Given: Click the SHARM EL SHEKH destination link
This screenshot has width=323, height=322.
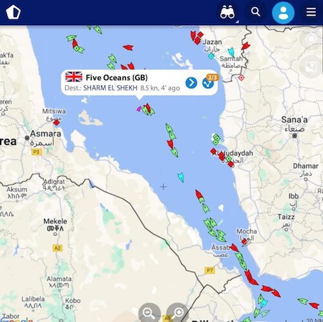Looking at the screenshot, I should click(110, 88).
